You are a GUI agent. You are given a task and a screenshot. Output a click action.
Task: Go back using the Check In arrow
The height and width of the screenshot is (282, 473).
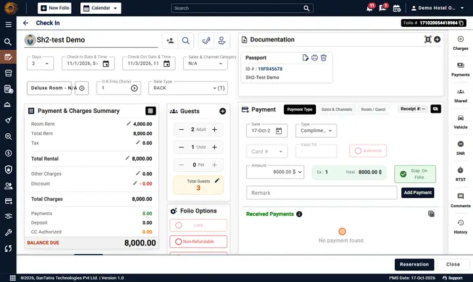point(26,23)
